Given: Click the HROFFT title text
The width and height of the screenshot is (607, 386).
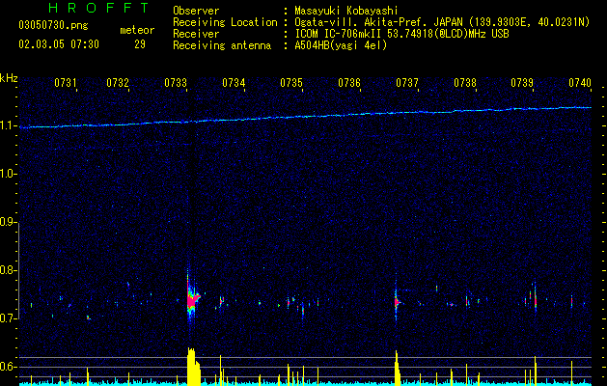Looking at the screenshot, I should tap(99, 8).
